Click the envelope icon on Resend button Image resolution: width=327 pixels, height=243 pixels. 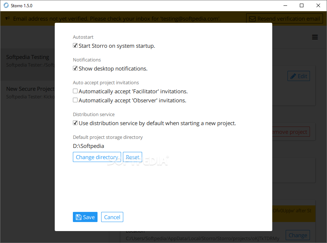(252, 19)
